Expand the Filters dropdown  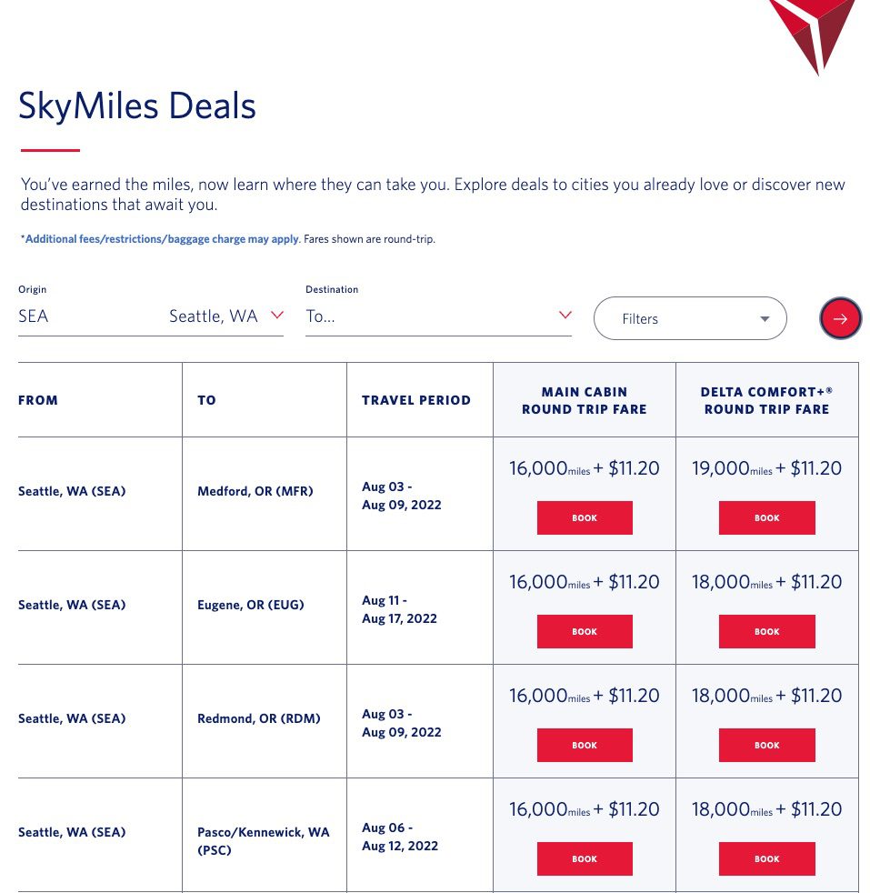pos(689,318)
